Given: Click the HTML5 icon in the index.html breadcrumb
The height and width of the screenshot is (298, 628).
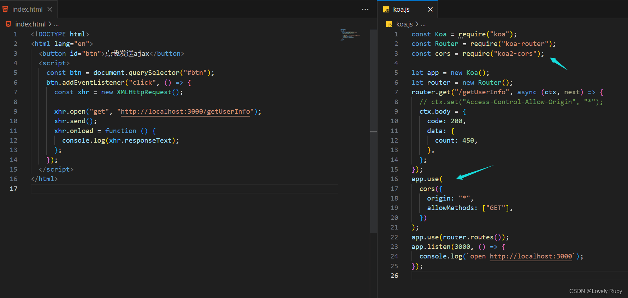Looking at the screenshot, I should [x=8, y=24].
